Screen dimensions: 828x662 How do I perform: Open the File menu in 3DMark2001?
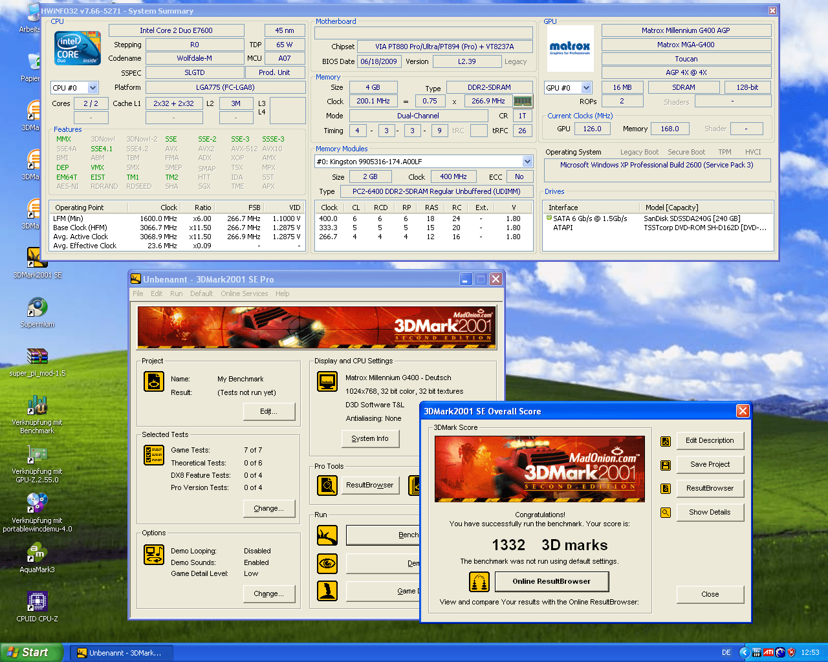(x=138, y=294)
